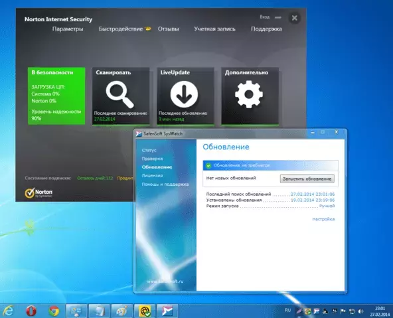This screenshot has height=318, width=393.
Task: Minimize the Norton window with the dash button
Action: [278, 17]
